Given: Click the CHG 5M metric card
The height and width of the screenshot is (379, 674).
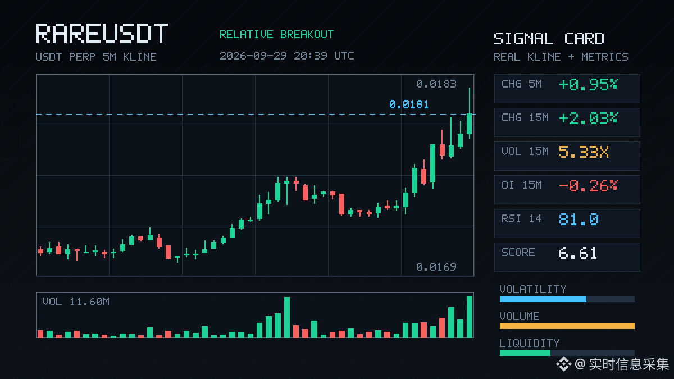Looking at the screenshot, I should point(567,88).
